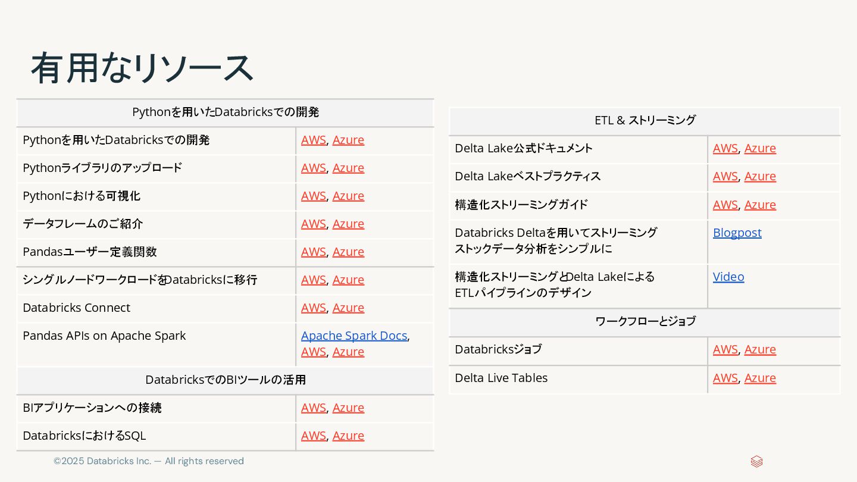Viewport: 857px width, 482px height.
Task: Click the Pythonライブラリのアップロード cell text
Action: pos(102,168)
